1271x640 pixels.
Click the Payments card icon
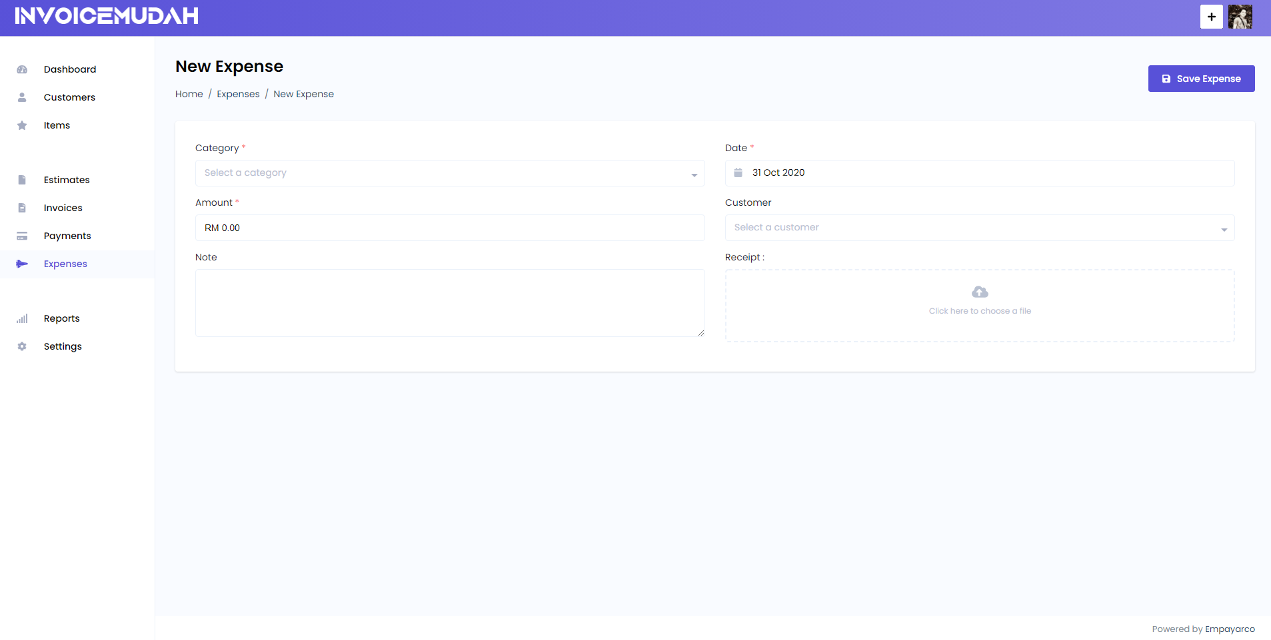click(22, 236)
